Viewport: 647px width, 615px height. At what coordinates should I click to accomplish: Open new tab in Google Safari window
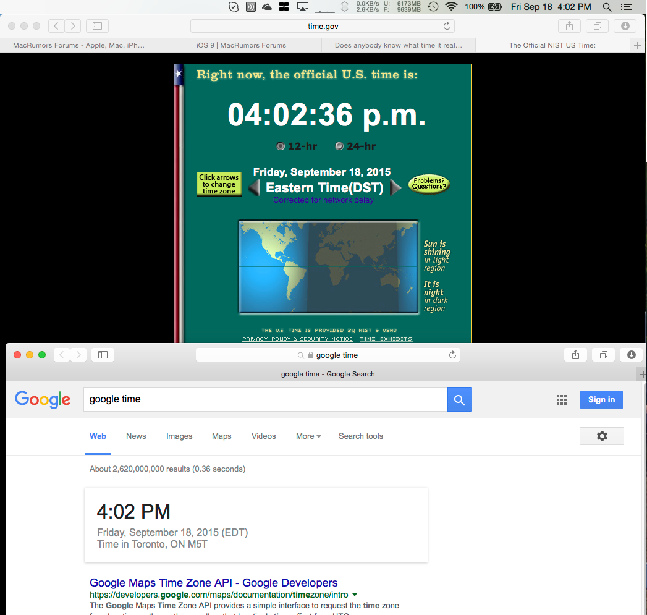(x=642, y=374)
